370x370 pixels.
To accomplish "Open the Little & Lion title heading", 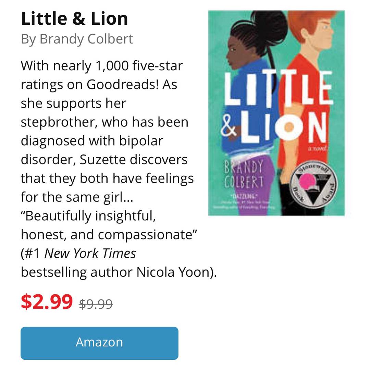I will coord(74,19).
